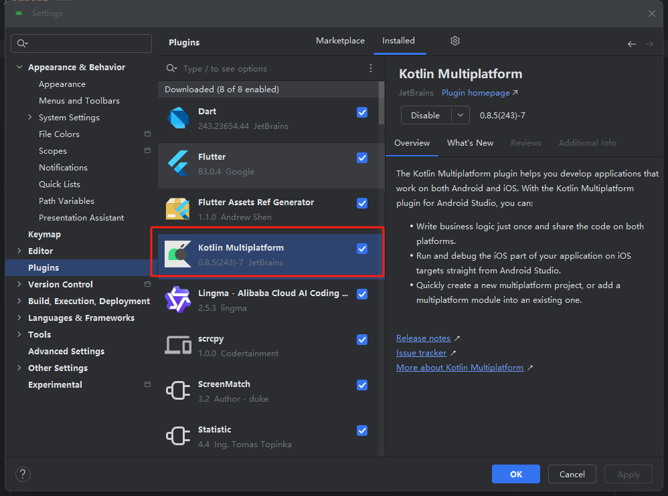Go back with the left arrow

click(x=632, y=44)
